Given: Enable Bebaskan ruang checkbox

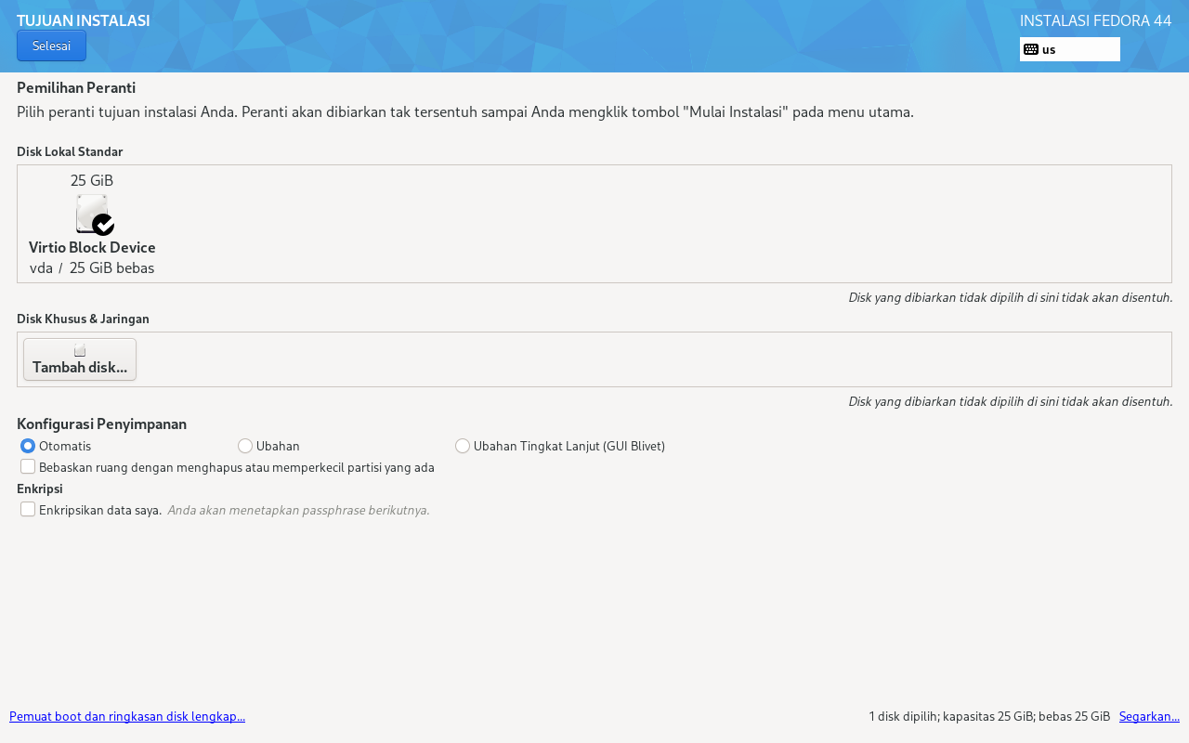Looking at the screenshot, I should pyautogui.click(x=28, y=466).
